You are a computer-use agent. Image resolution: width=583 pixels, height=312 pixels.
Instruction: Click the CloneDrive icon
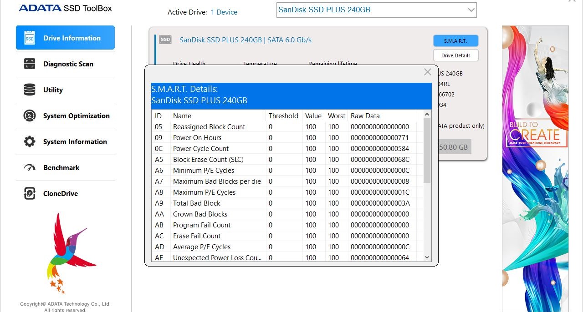pyautogui.click(x=29, y=194)
